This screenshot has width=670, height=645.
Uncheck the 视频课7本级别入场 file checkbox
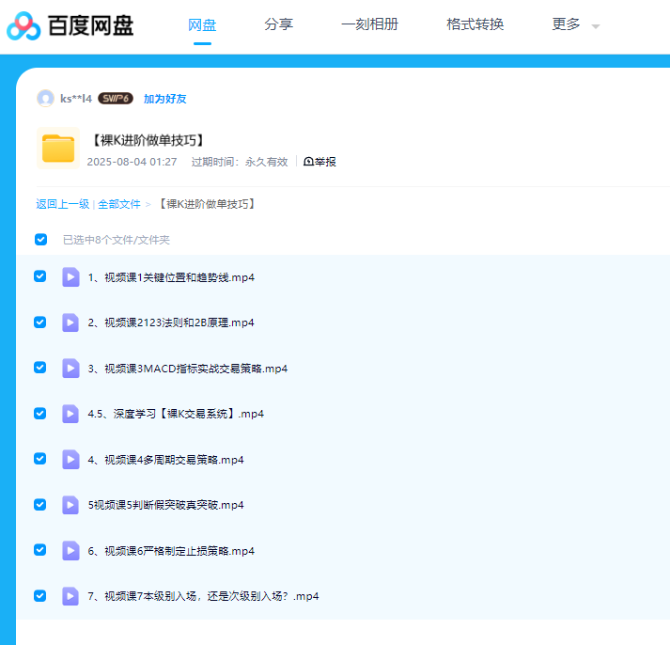tap(40, 596)
